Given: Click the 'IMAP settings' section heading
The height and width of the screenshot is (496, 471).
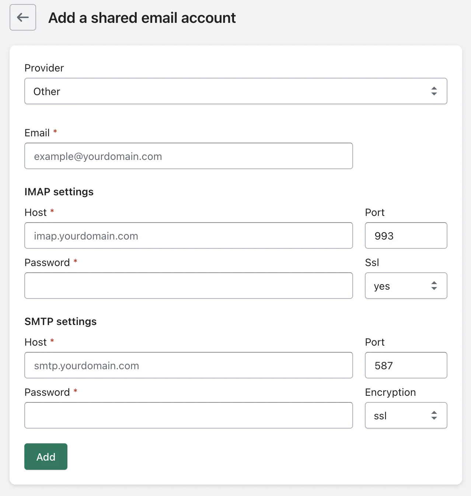Looking at the screenshot, I should point(59,192).
